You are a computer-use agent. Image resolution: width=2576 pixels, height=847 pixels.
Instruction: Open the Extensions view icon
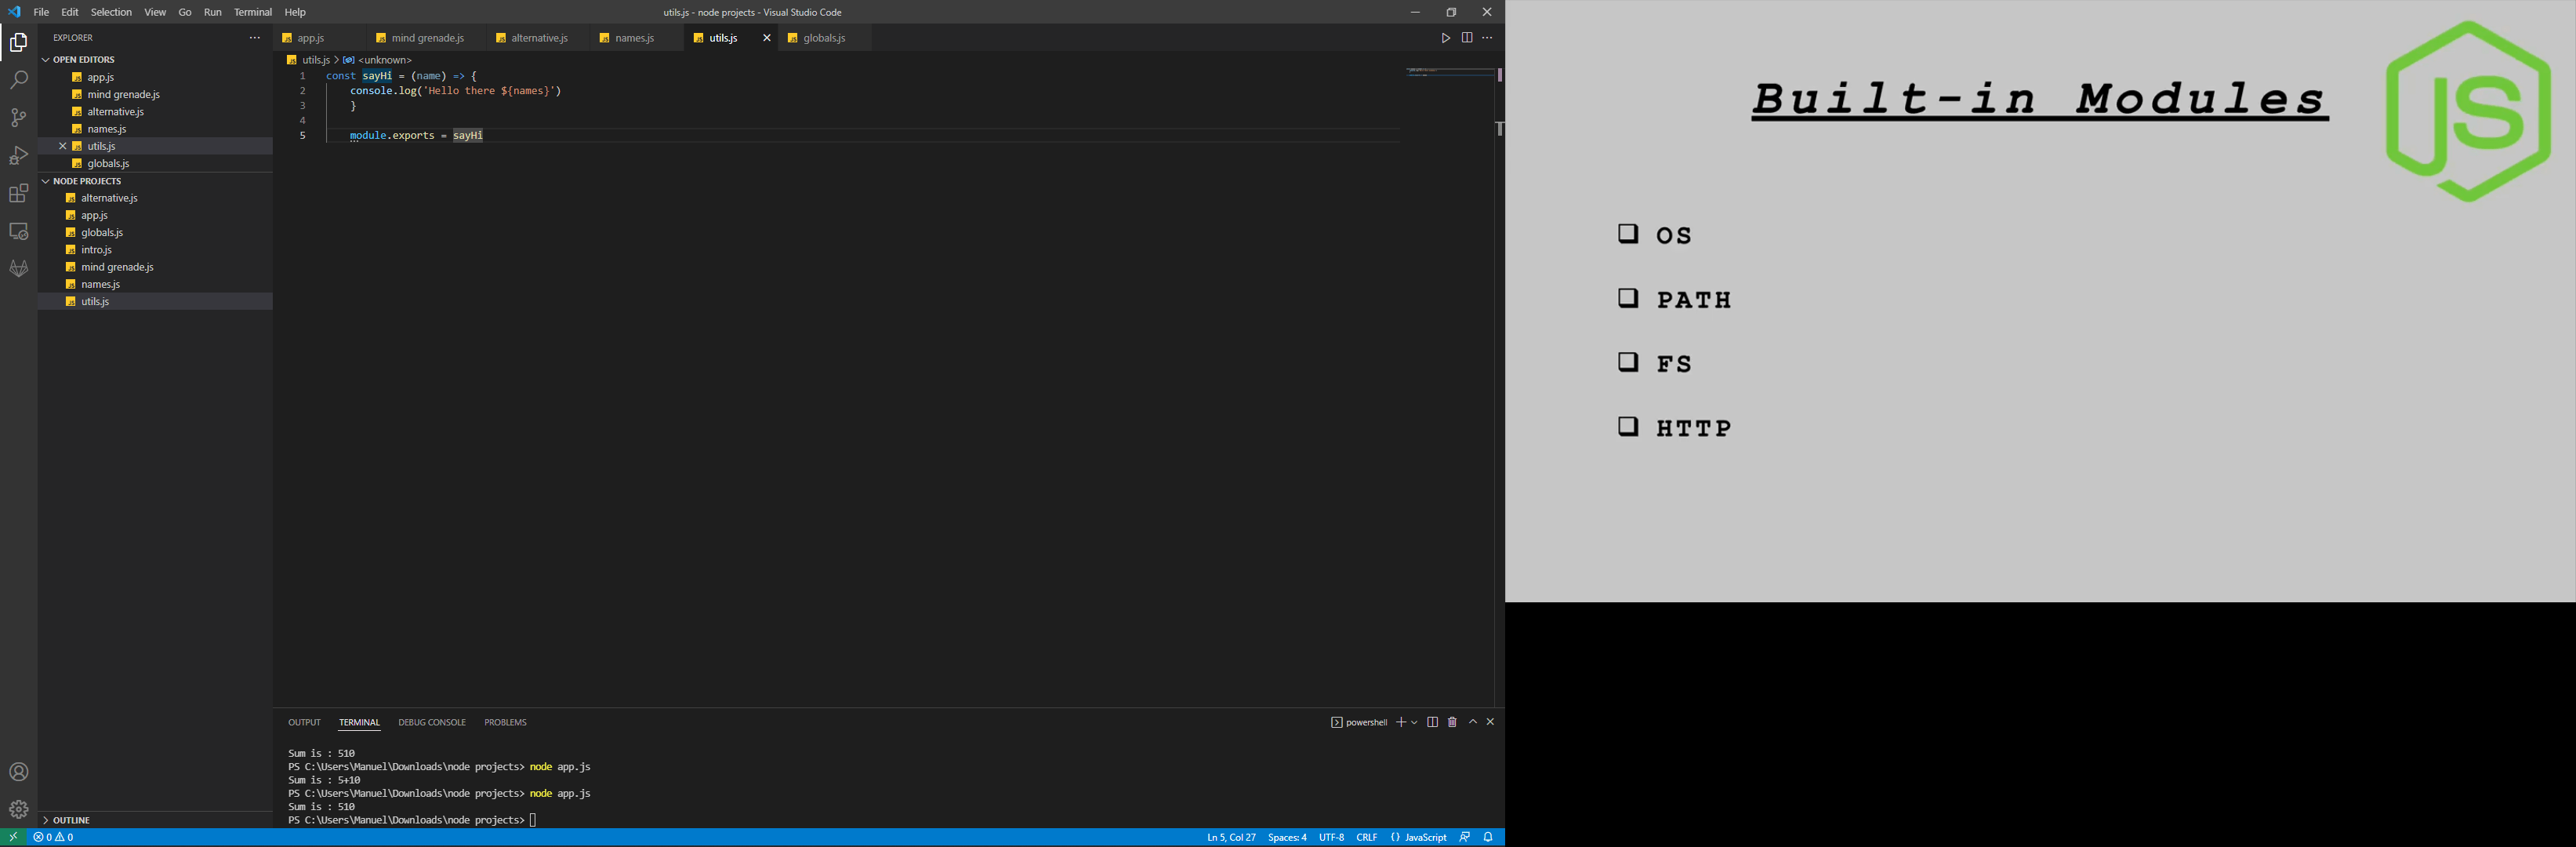(19, 193)
